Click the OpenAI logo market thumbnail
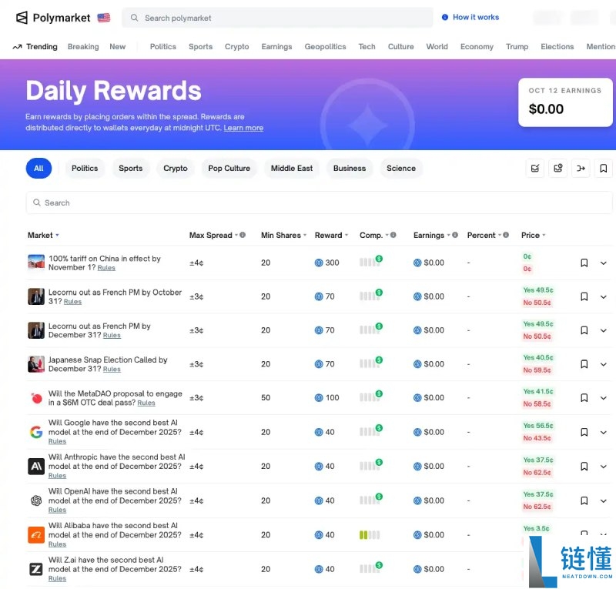616x589 pixels. tap(36, 500)
